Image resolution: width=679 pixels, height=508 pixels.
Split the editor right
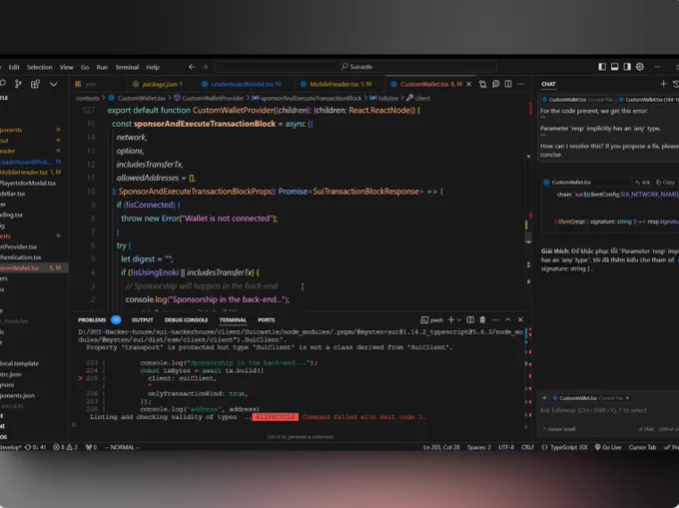pos(508,84)
